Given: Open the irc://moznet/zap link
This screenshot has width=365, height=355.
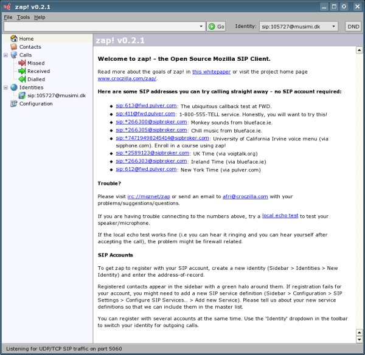Looking at the screenshot, I should click(148, 196).
